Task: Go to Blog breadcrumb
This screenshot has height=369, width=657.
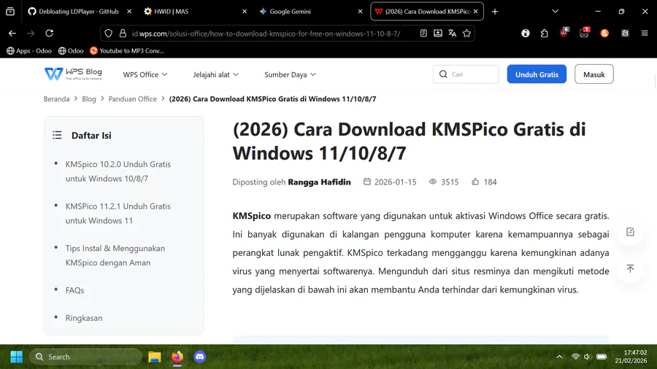Action: coord(89,98)
